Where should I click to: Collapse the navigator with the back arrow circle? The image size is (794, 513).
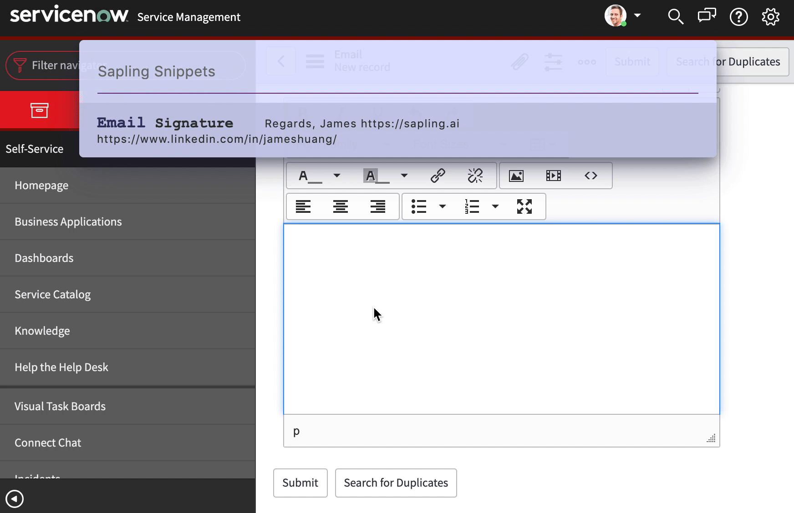pos(15,498)
